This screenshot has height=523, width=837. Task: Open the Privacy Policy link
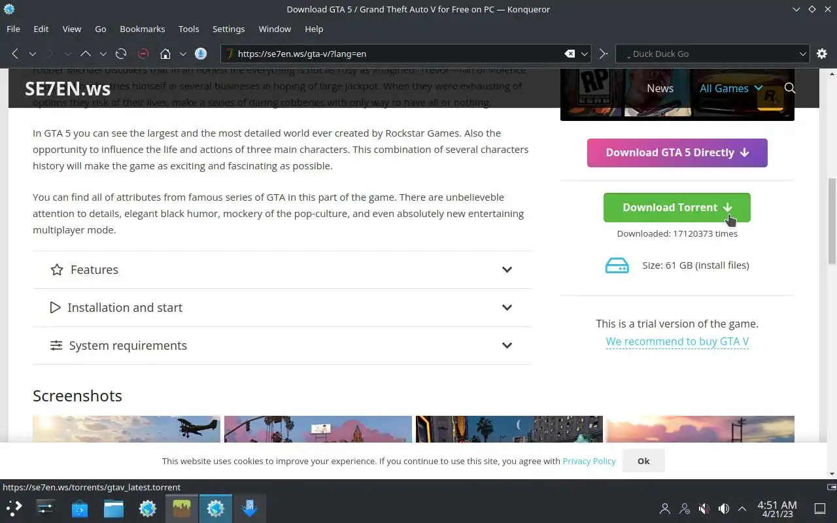click(589, 461)
